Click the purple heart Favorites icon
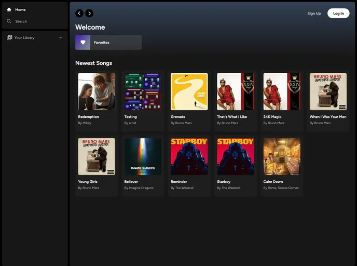 tap(83, 43)
